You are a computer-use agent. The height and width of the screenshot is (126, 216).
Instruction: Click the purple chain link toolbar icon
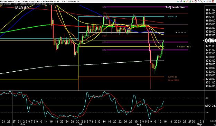coord(181,1)
